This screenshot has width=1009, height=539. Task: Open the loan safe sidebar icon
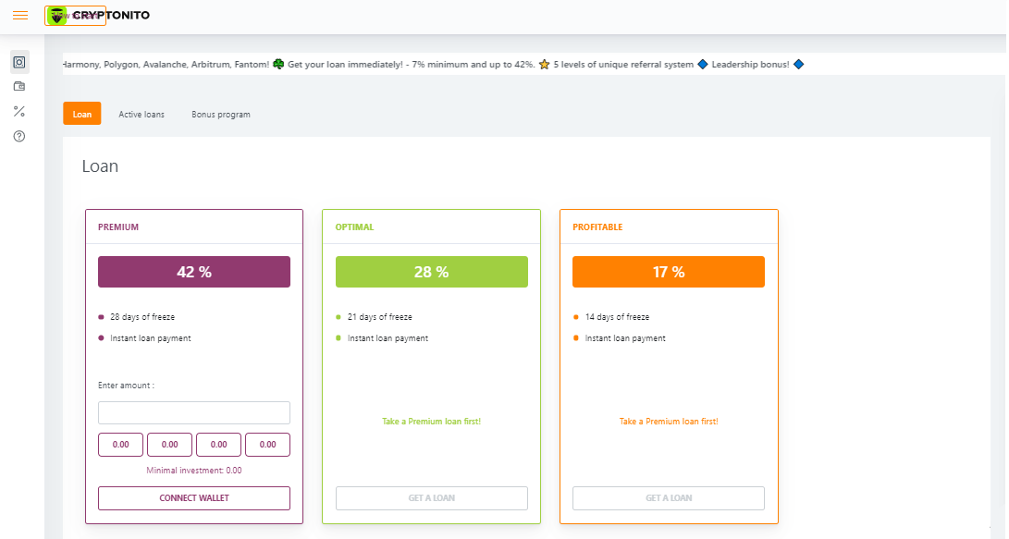(19, 62)
